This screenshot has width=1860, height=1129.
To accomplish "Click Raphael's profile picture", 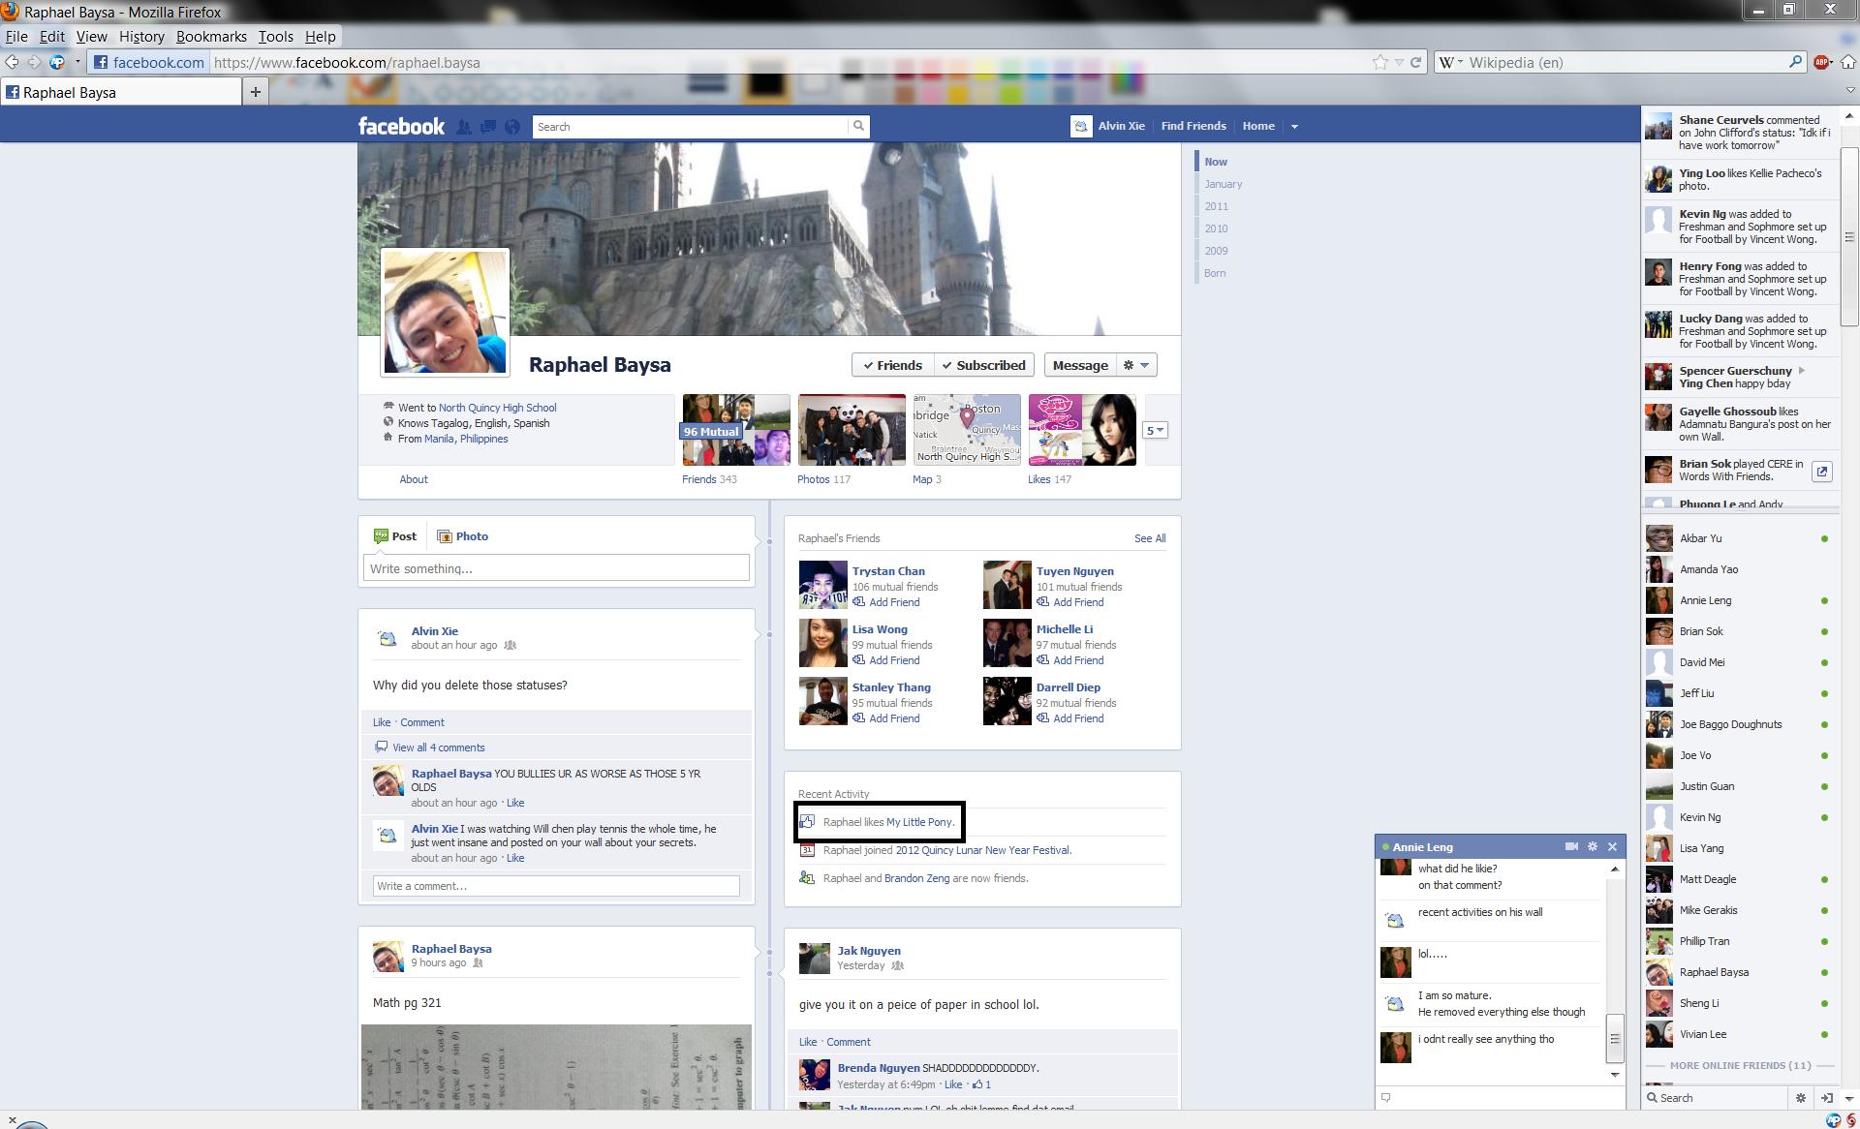I will [x=445, y=312].
